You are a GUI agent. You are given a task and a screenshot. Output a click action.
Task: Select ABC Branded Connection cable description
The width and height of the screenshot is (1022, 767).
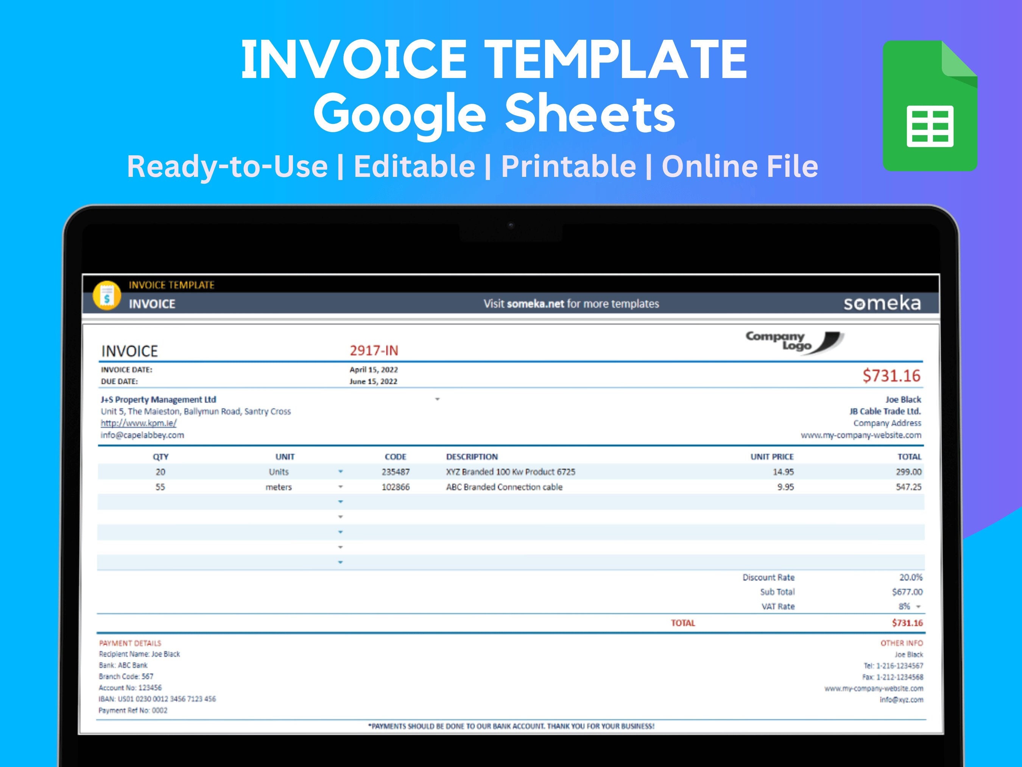click(x=504, y=487)
